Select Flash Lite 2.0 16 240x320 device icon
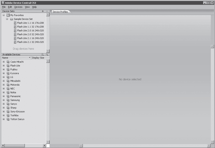215x148 pixels. coord(15,31)
